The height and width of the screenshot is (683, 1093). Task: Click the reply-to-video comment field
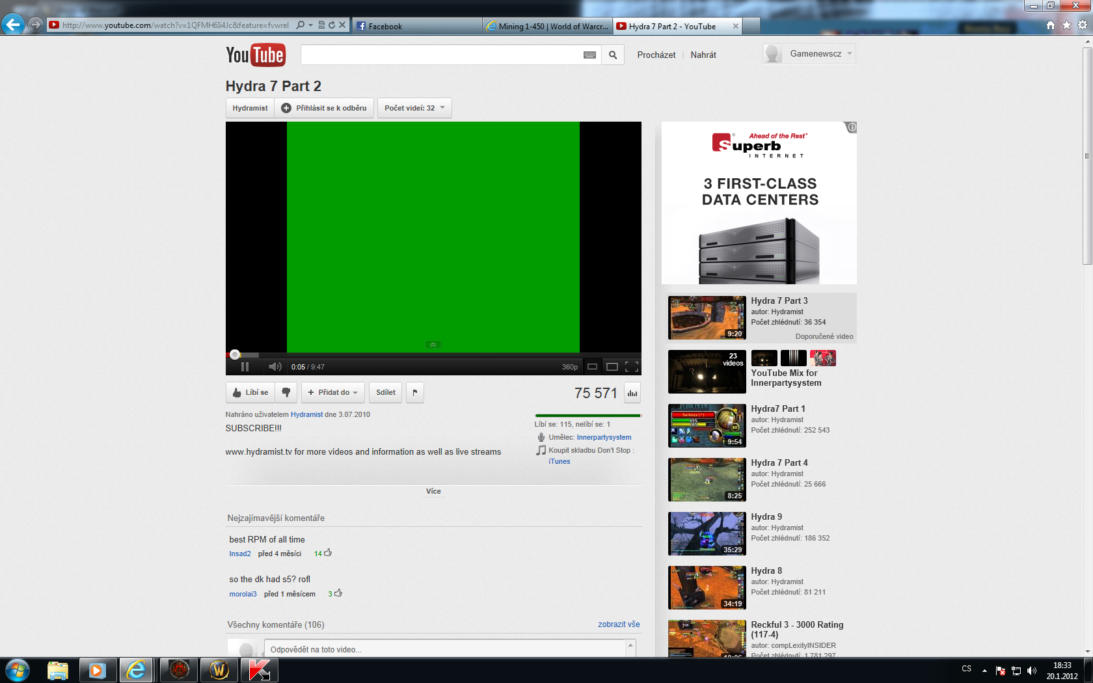click(x=445, y=649)
